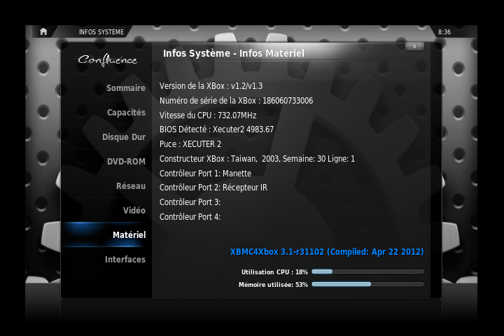
Task: Click the Utilisation CPU progress bar
Action: coord(367,272)
